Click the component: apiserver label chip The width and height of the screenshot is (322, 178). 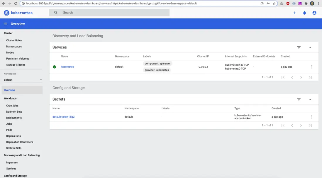pos(157,64)
